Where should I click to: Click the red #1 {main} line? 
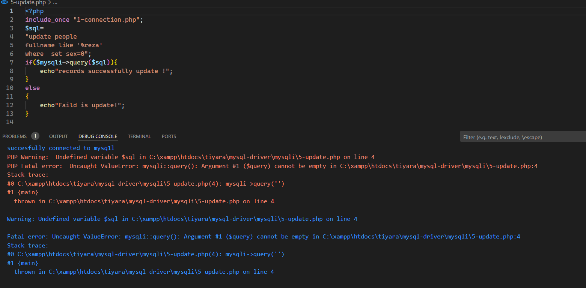pos(23,192)
